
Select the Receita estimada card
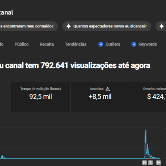[x=148, y=97]
